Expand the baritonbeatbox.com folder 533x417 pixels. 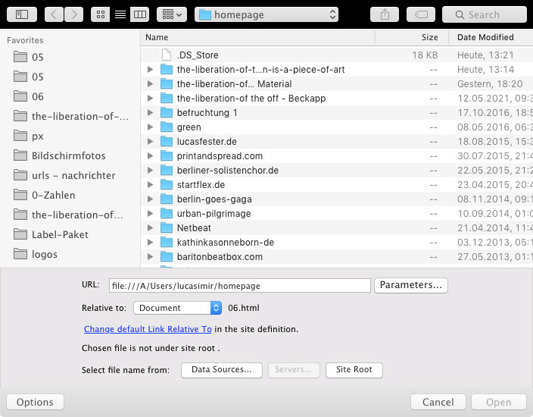tap(150, 257)
